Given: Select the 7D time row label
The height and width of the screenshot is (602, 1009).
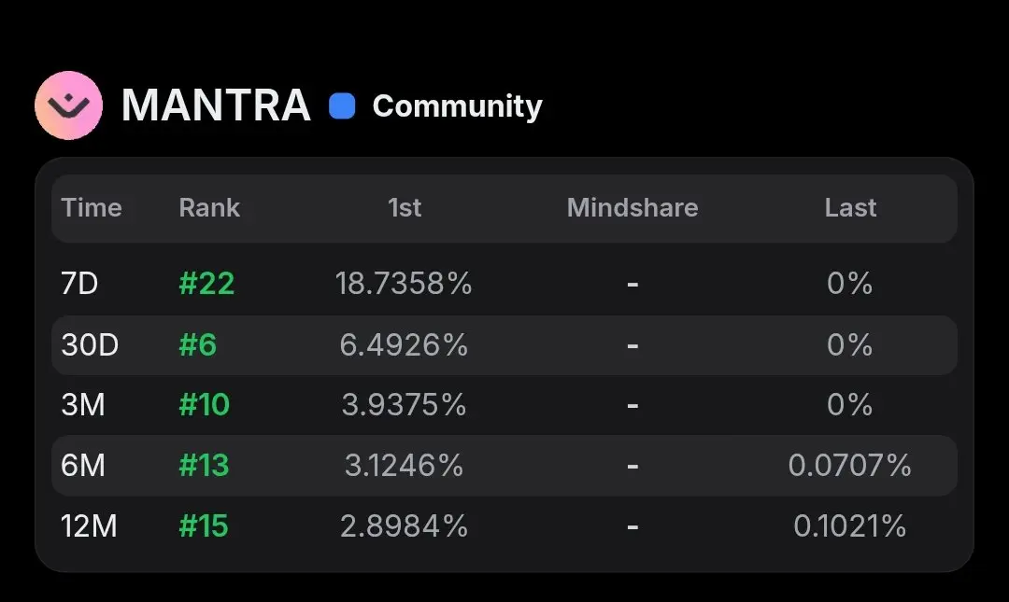Looking at the screenshot, I should pos(79,284).
